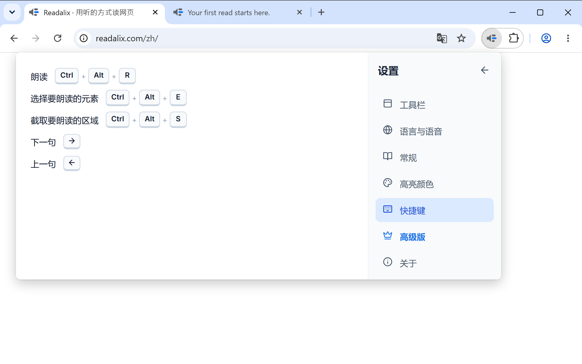Bookmark this page with the star icon
Viewport: 582px width, 364px height.
461,38
